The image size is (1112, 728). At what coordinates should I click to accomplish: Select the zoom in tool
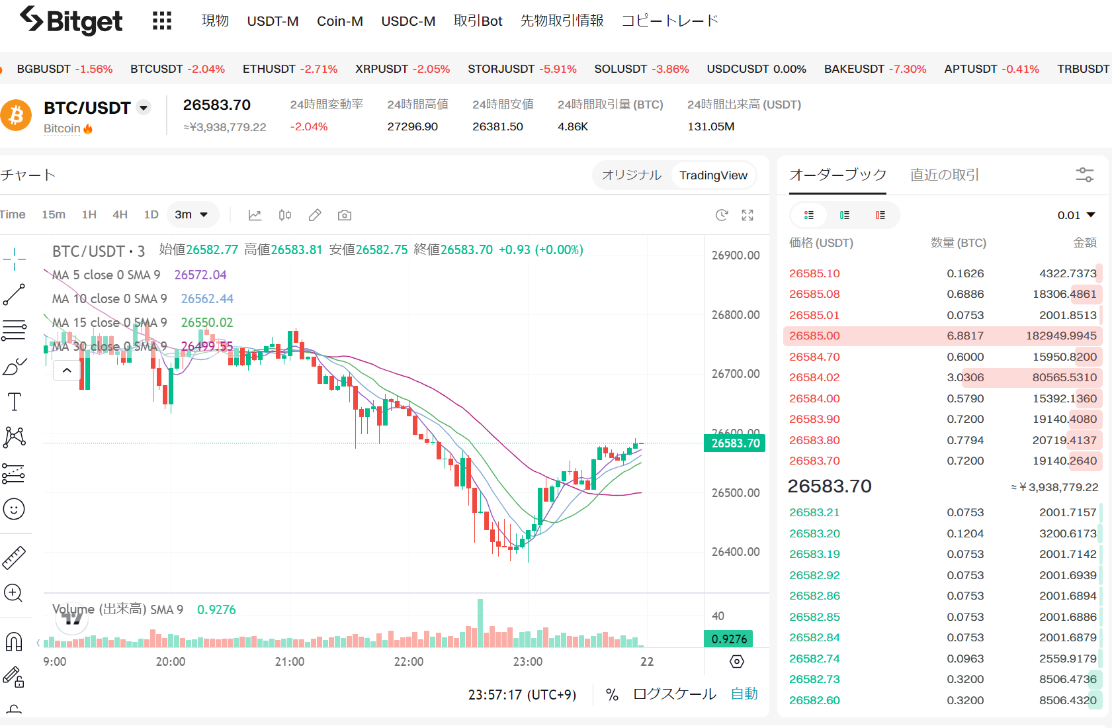tap(14, 593)
